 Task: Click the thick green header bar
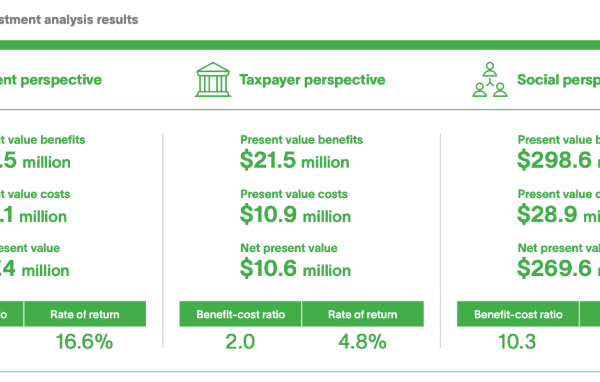click(x=300, y=45)
